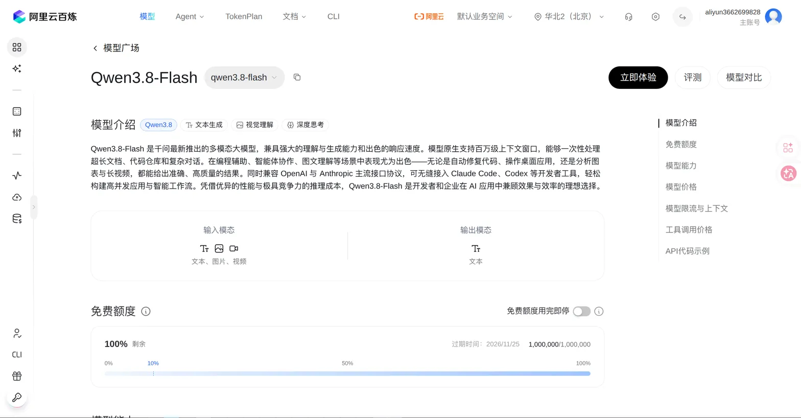Screen dimensions: 801x418
Task: Open the 华北2（北京）region dropdown
Action: (x=569, y=16)
